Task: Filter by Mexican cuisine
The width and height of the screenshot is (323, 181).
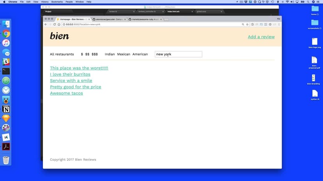Action: point(124,54)
